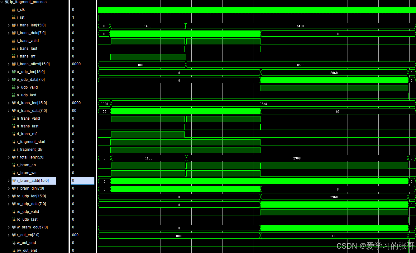The width and height of the screenshot is (416, 253).
Task: Click the ro_udp_valid signal icon
Action: (x=14, y=212)
